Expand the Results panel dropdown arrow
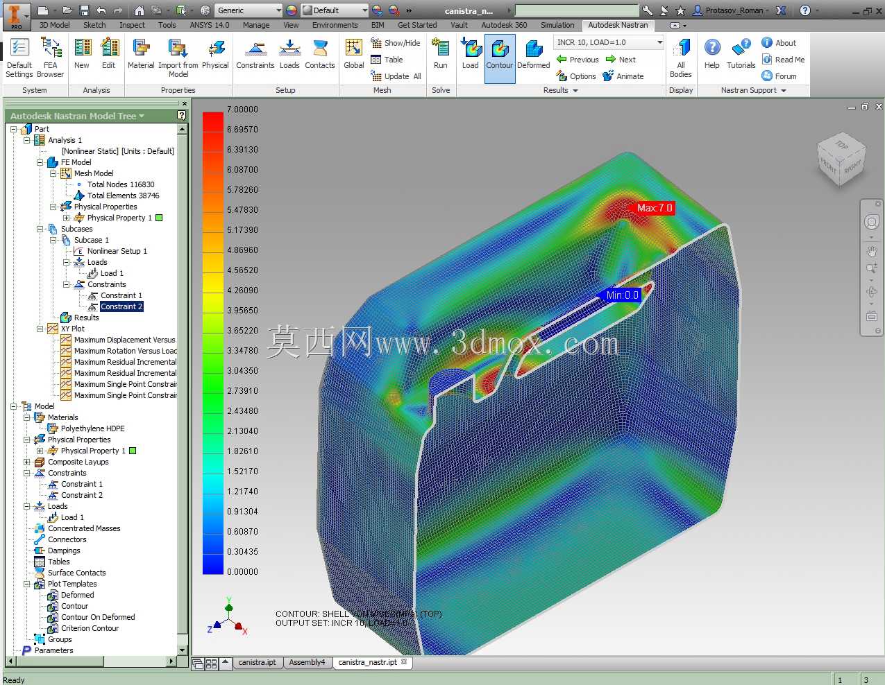Image resolution: width=885 pixels, height=685 pixels. 575,91
